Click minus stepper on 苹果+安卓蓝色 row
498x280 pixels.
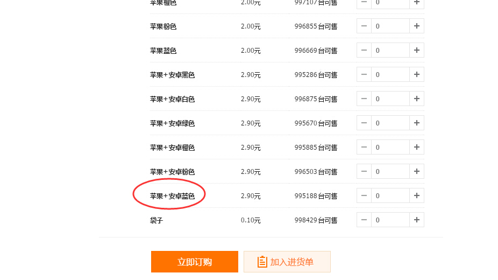point(364,196)
